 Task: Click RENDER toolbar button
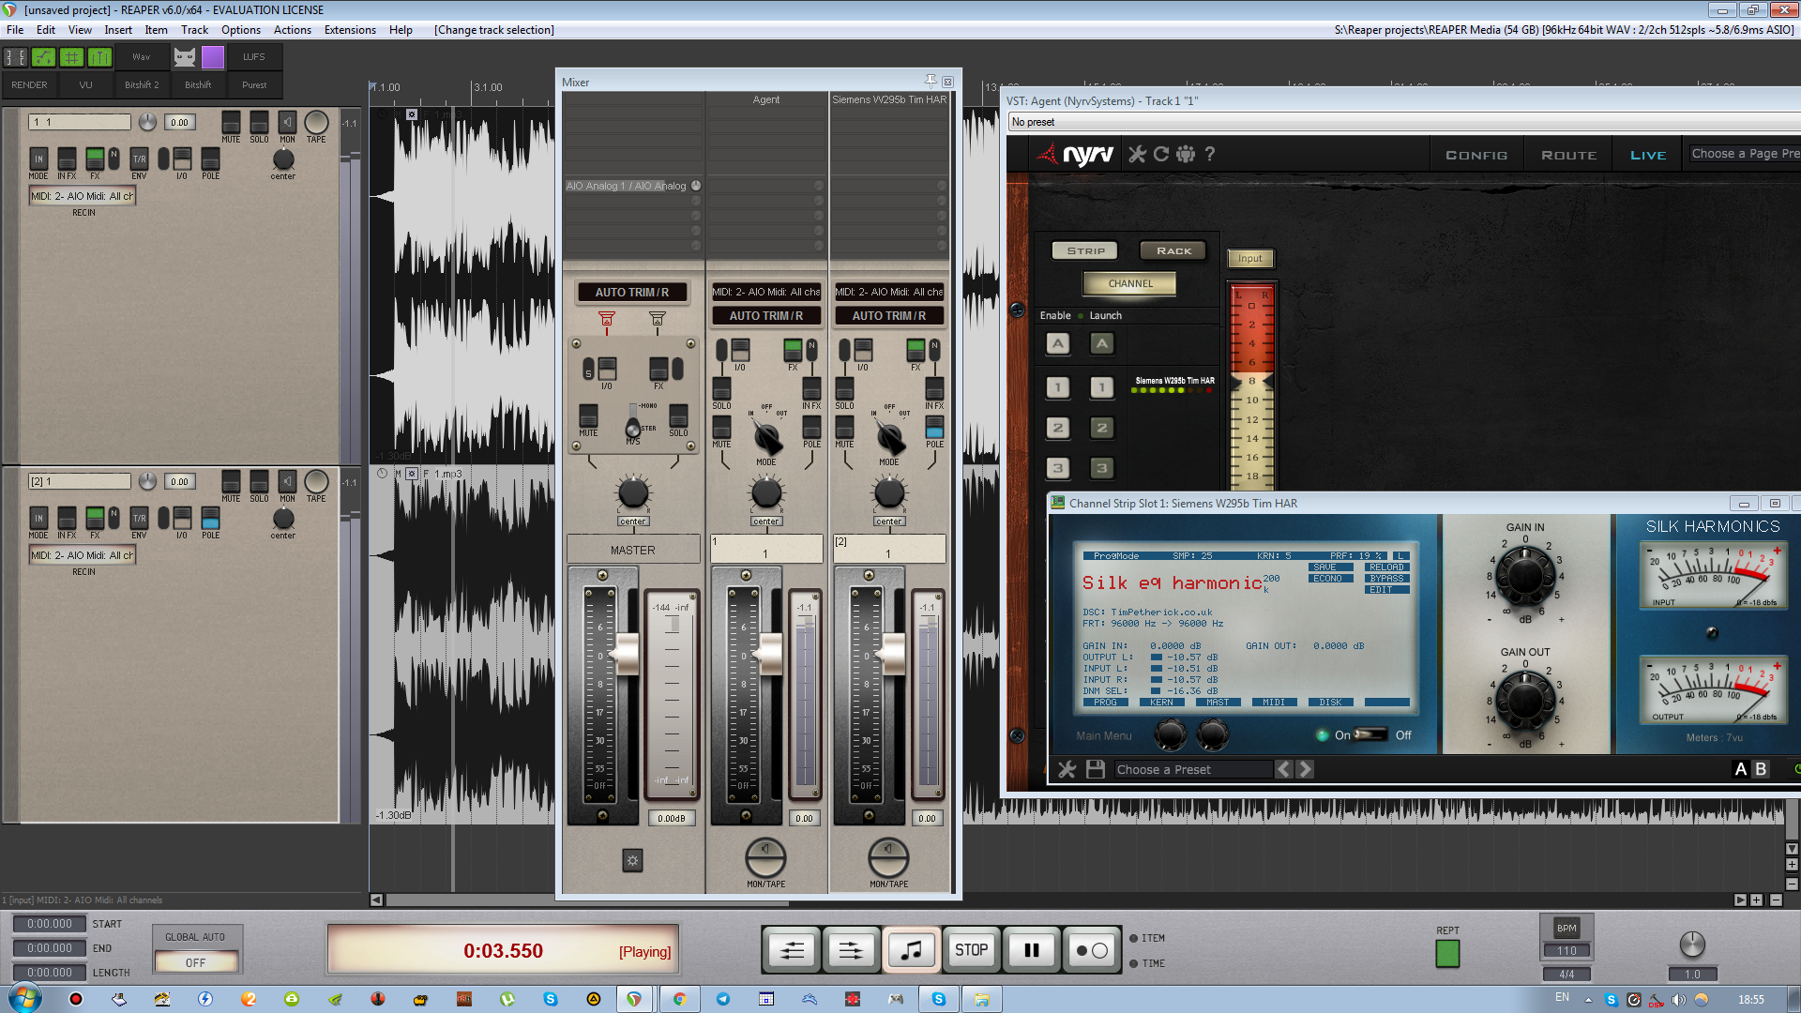[29, 84]
